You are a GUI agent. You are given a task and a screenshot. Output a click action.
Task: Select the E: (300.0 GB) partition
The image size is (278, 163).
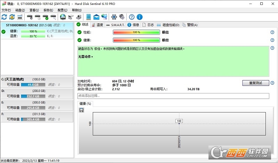tap(37, 105)
